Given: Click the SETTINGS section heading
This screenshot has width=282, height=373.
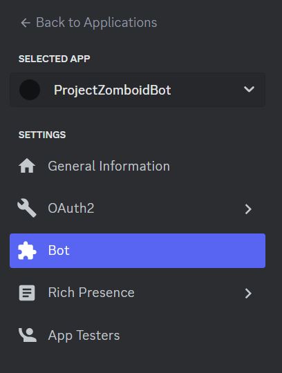Looking at the screenshot, I should 42,135.
